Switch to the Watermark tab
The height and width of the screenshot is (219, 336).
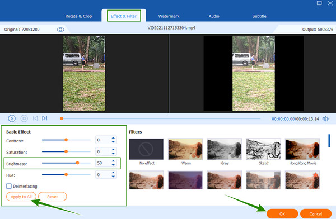(x=169, y=16)
